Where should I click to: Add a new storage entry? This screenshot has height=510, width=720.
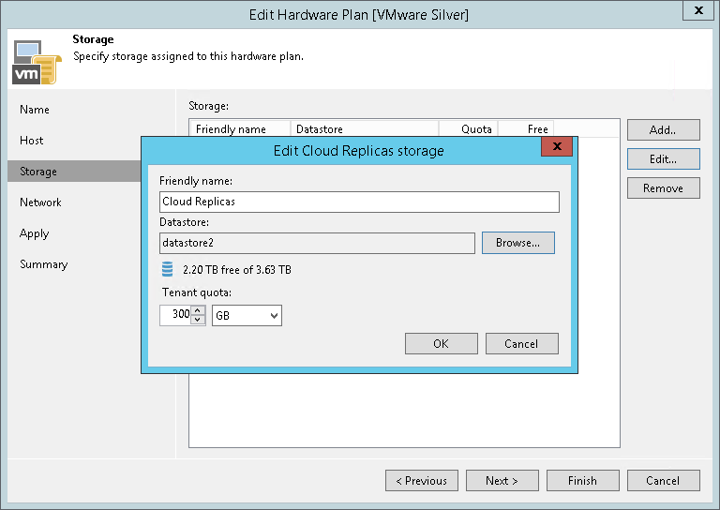(664, 130)
